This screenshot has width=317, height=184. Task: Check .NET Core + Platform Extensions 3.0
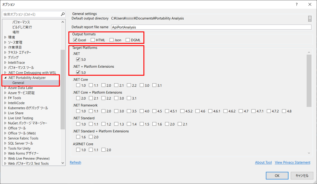pyautogui.click(x=116, y=98)
